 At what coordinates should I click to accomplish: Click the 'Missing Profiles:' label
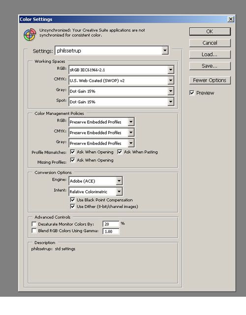[x=52, y=162]
